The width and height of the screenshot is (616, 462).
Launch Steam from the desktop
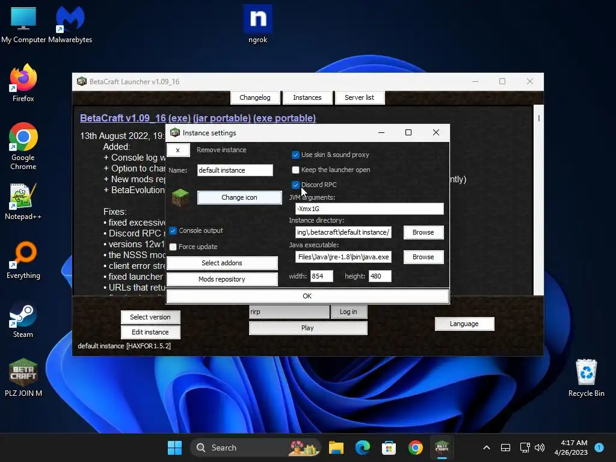pyautogui.click(x=23, y=320)
